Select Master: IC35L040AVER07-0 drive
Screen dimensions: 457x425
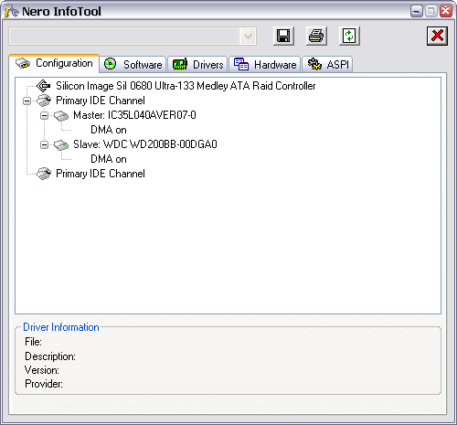tap(134, 115)
